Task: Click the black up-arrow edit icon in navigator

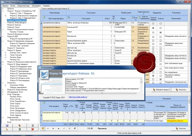Action: [59, 128]
